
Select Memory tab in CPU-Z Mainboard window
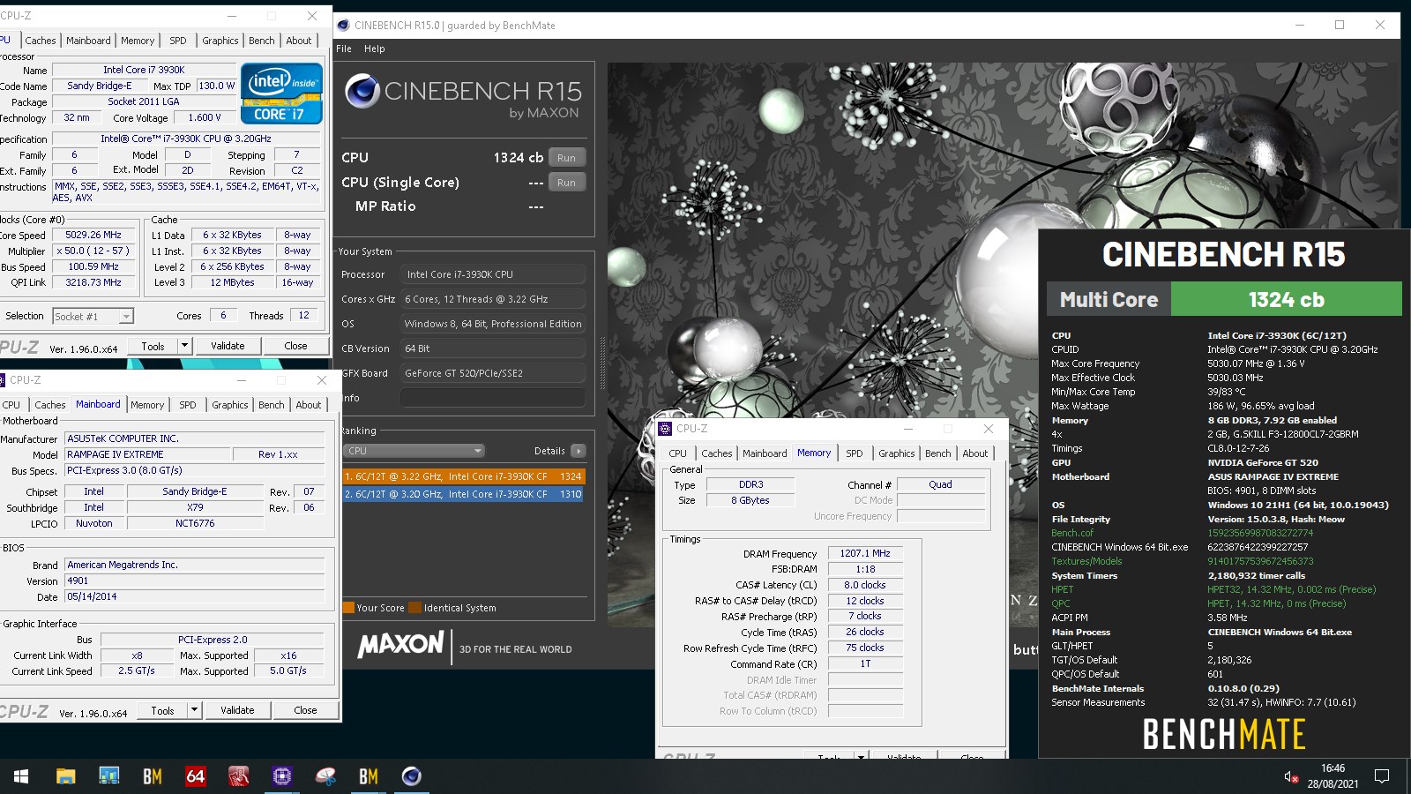[x=147, y=405]
